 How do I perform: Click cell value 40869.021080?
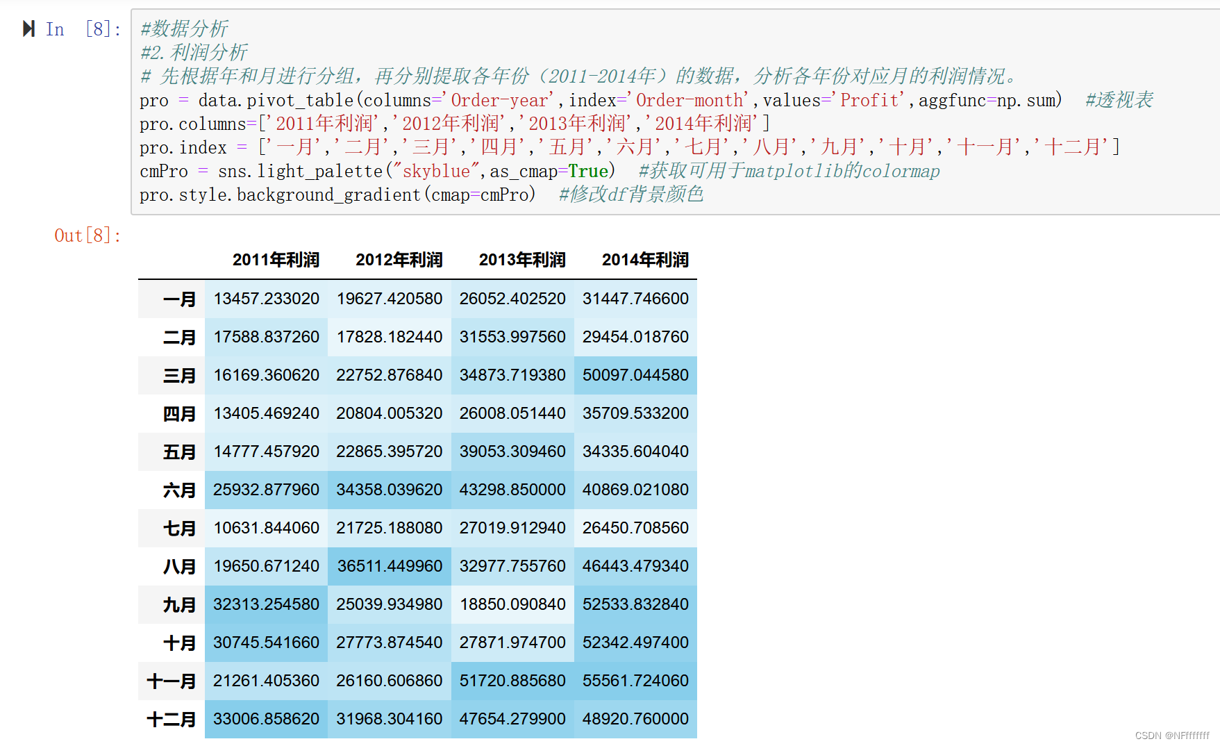click(x=635, y=490)
